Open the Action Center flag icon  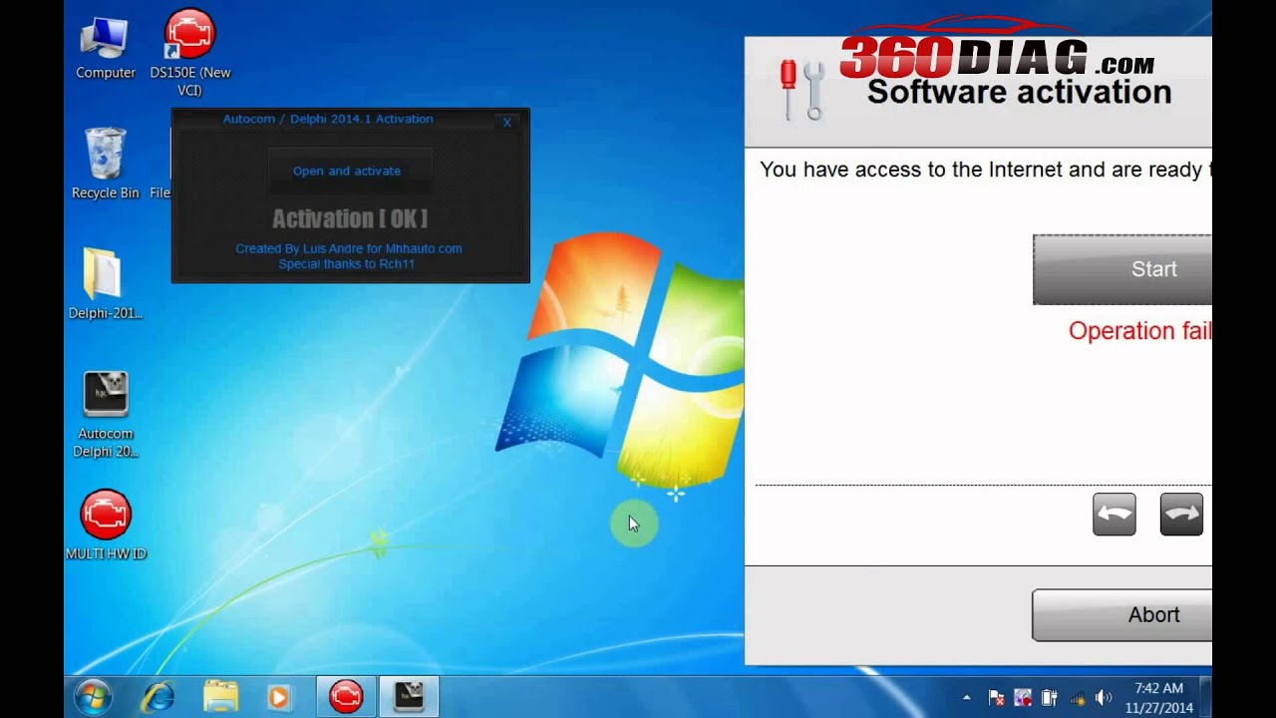point(996,698)
